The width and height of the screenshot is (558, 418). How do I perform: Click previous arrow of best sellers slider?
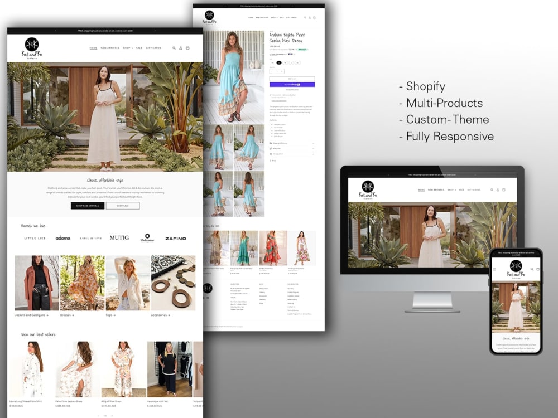click(99, 416)
